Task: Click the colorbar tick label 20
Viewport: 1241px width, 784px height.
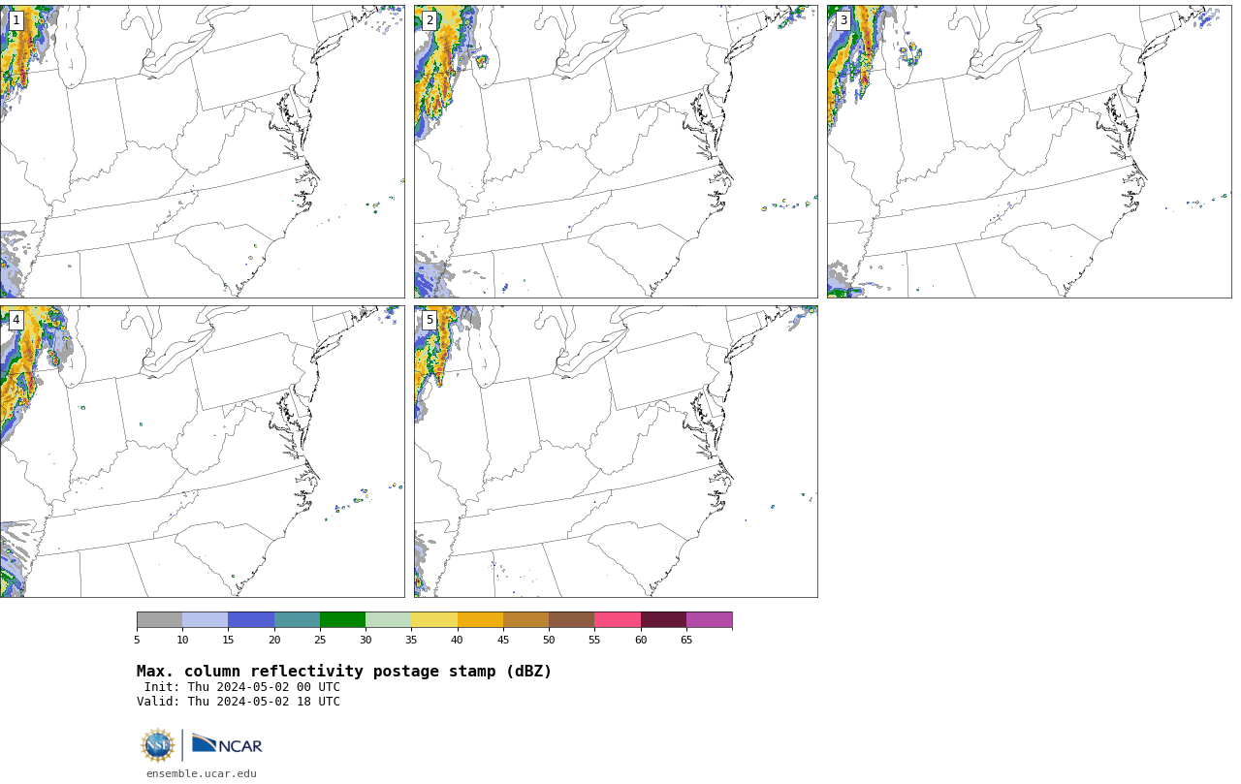Action: pyautogui.click(x=274, y=640)
